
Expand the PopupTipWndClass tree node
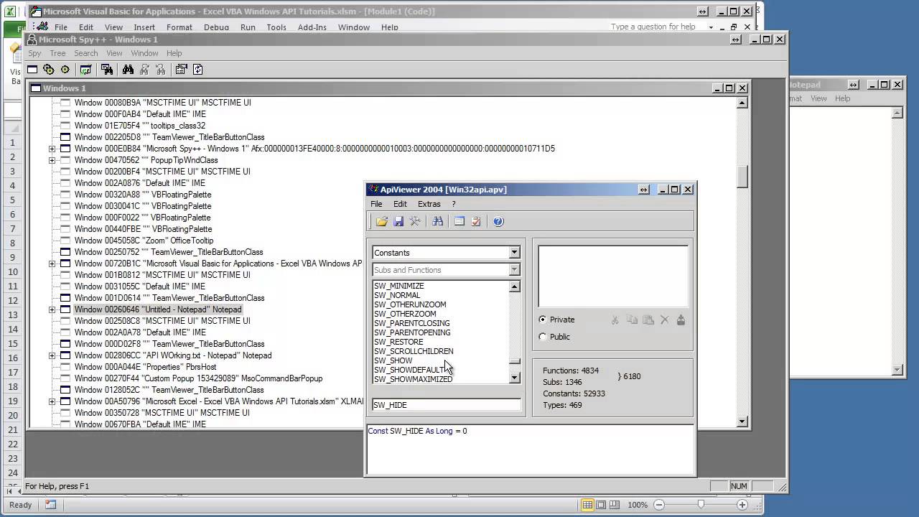(x=52, y=160)
